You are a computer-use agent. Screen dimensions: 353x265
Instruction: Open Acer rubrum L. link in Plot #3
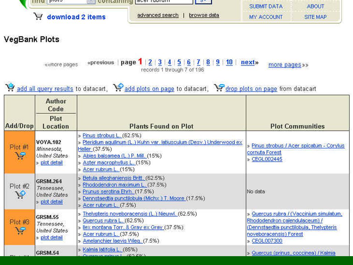point(101,234)
